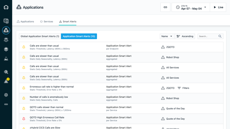Screen dimensions: 230x129
Task: Open alert with Latency (90th) ≥ 900ms
Action: (121, 47)
